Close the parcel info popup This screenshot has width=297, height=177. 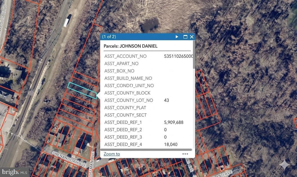coord(192,37)
